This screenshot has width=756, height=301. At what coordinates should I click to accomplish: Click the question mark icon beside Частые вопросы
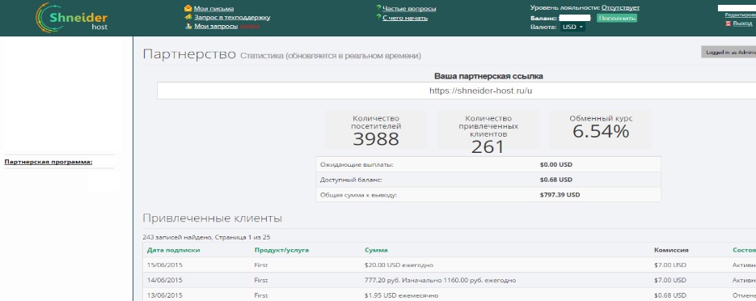(x=378, y=8)
